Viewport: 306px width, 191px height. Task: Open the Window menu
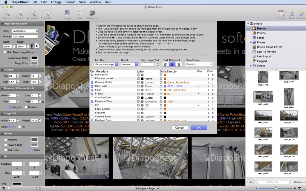[x=95, y=2]
